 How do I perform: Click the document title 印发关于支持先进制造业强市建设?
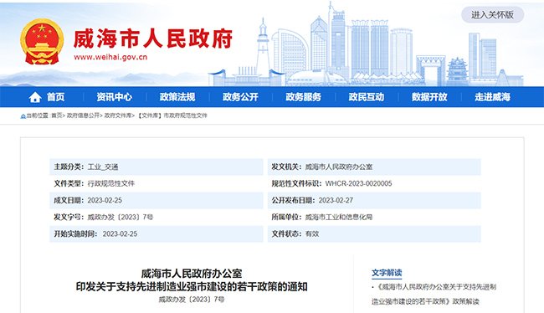pyautogui.click(x=192, y=287)
